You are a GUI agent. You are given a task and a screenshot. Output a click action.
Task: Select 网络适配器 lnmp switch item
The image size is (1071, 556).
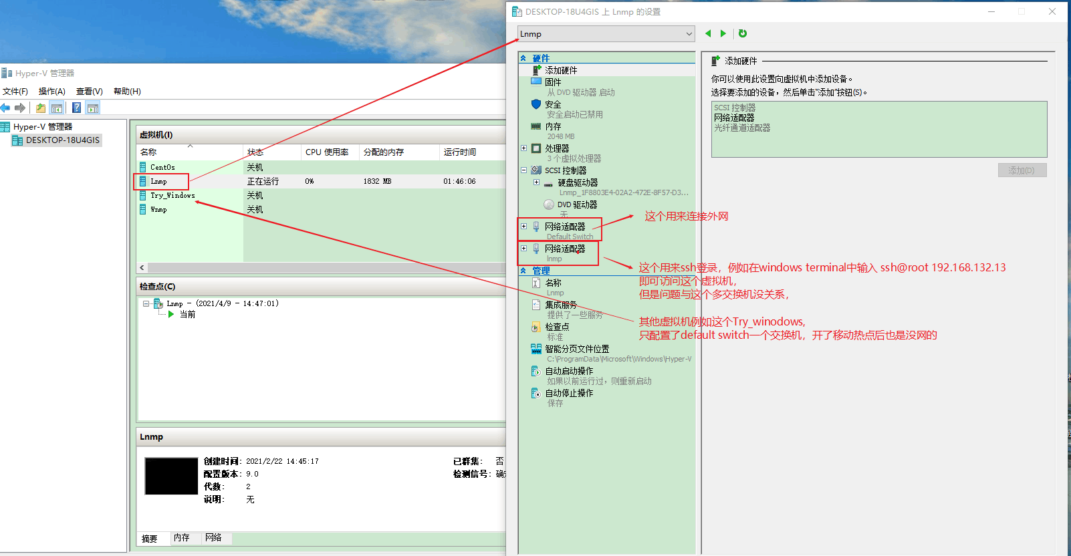(564, 249)
